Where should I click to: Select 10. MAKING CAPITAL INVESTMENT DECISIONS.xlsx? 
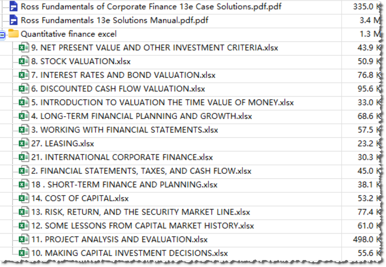click(129, 253)
